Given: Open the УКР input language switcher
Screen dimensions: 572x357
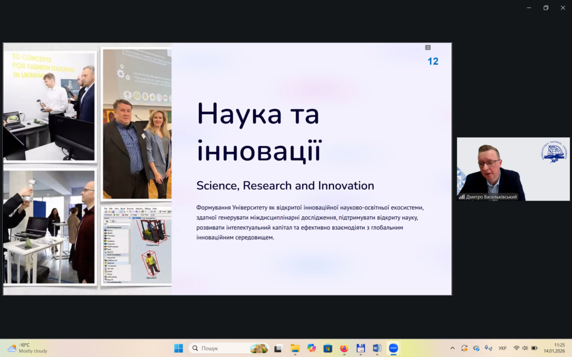Looking at the screenshot, I should [502, 348].
